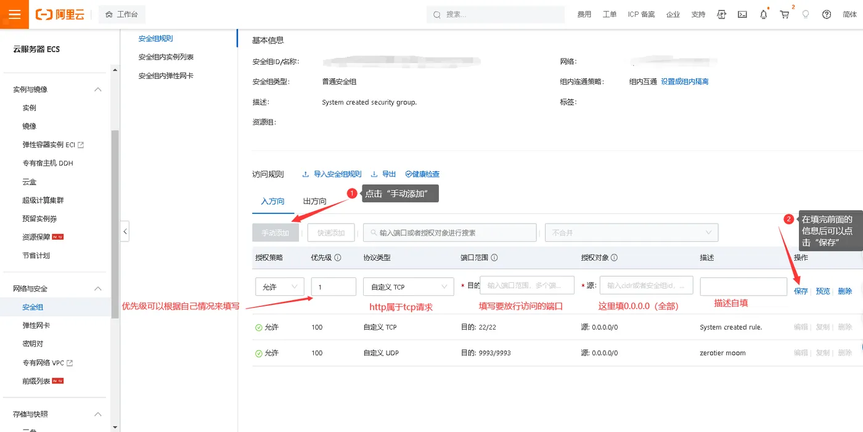
Task: Click the external-link icon beside 专有网络 VPC
Action: pyautogui.click(x=70, y=363)
